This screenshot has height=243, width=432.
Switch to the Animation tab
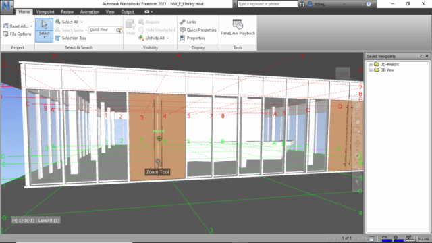point(90,12)
